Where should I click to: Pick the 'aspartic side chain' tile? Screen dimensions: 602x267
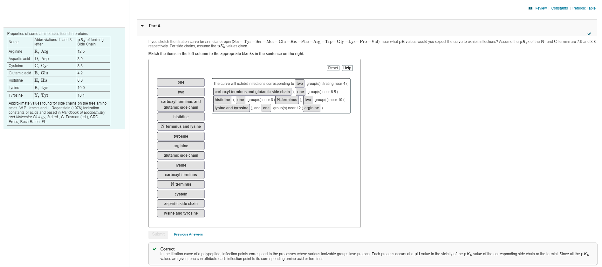[x=181, y=204]
